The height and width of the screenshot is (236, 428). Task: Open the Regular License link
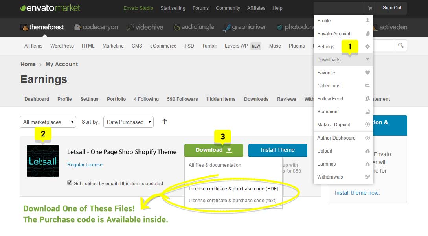pos(85,165)
